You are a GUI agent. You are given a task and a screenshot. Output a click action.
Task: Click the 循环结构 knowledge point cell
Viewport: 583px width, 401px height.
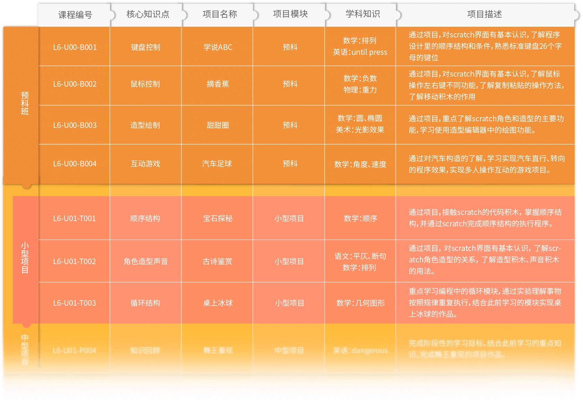(x=145, y=303)
